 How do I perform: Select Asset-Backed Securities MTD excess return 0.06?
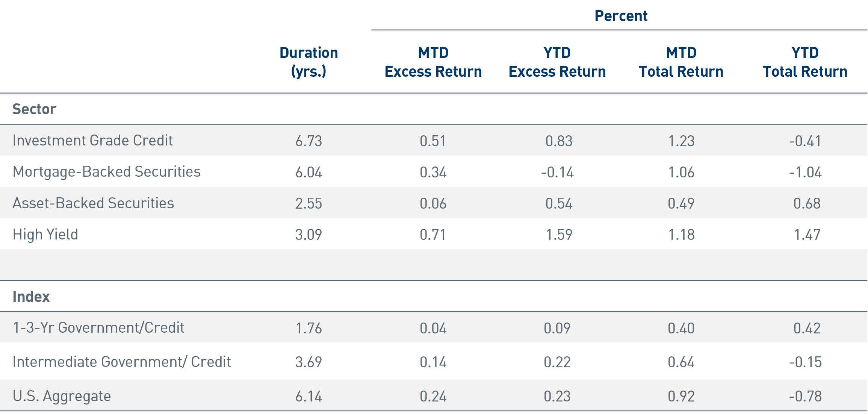(433, 203)
